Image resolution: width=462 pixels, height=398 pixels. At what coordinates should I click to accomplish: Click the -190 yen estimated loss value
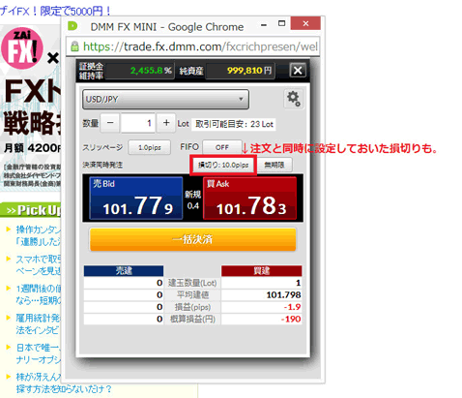click(x=291, y=320)
